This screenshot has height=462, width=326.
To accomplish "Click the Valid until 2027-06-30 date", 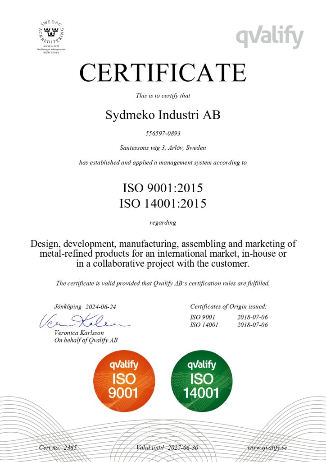I will click(x=167, y=448).
